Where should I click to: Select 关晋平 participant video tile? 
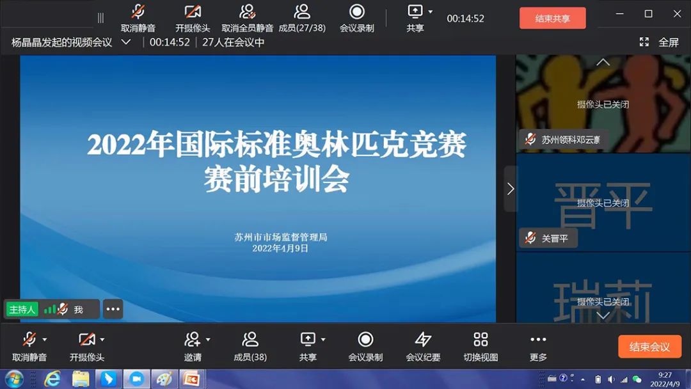[603, 202]
